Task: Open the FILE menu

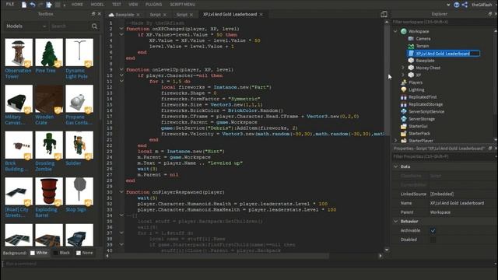Action: pyautogui.click(x=10, y=4)
